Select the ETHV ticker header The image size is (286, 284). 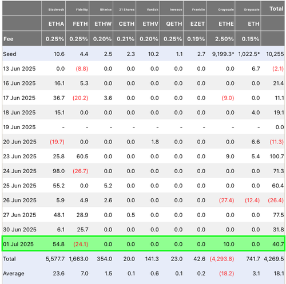point(150,24)
